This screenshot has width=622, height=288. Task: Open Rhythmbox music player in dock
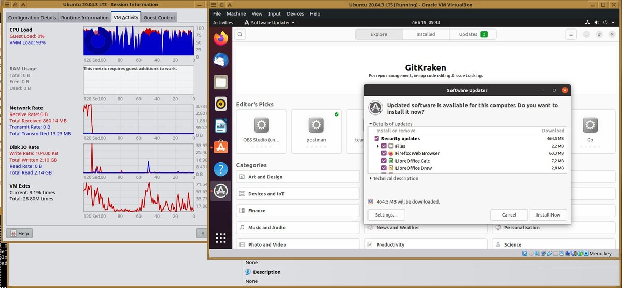coord(221,104)
